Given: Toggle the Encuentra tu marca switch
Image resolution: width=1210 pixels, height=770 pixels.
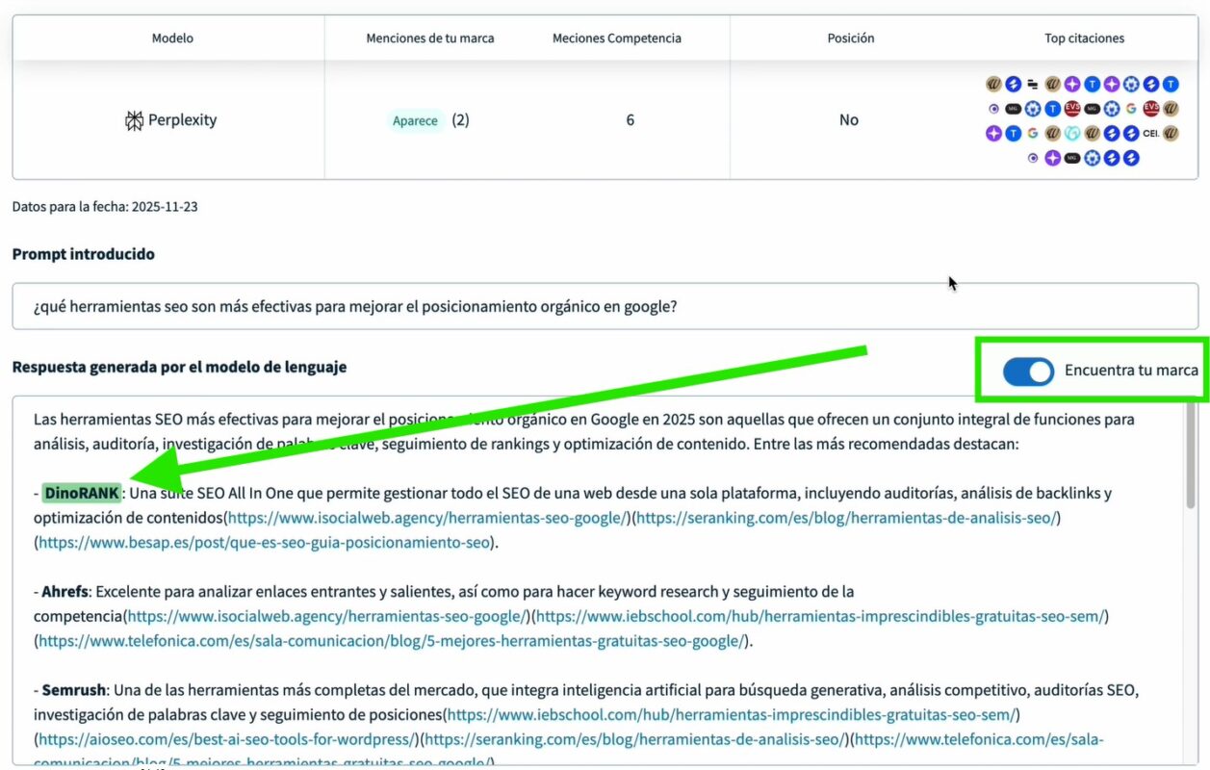Looking at the screenshot, I should (1028, 372).
